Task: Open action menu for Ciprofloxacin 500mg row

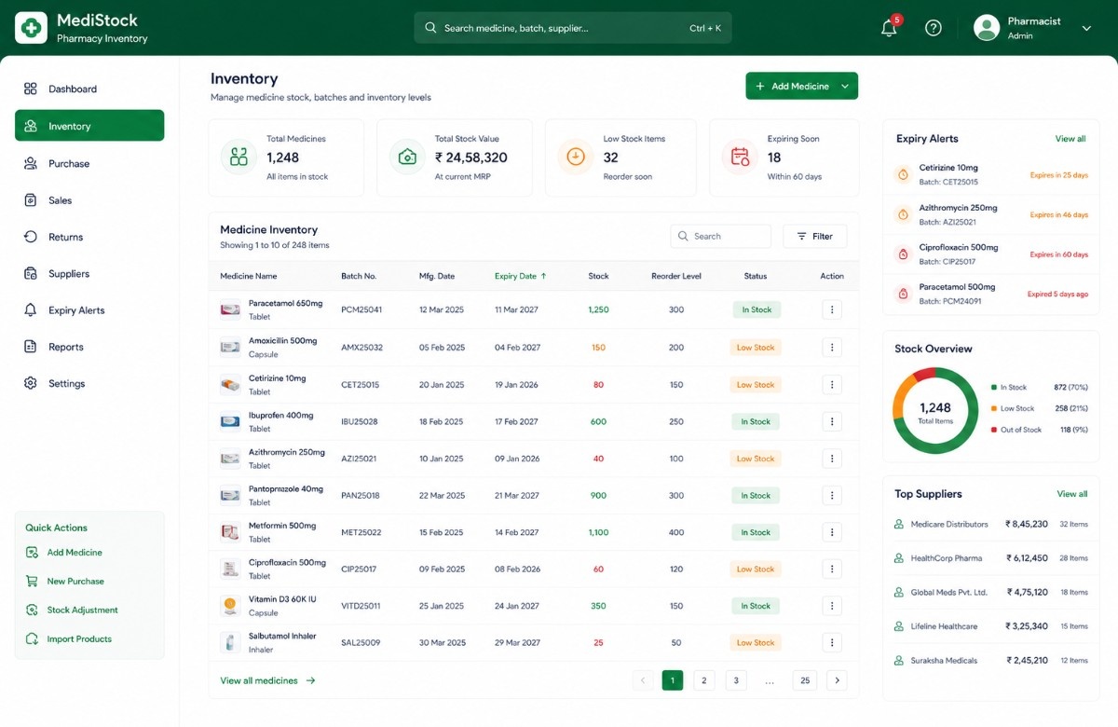Action: coord(832,569)
